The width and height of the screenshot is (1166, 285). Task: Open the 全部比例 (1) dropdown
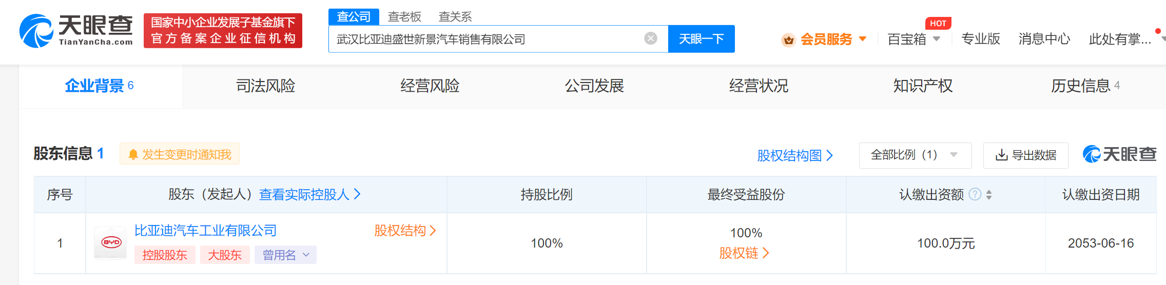point(915,155)
